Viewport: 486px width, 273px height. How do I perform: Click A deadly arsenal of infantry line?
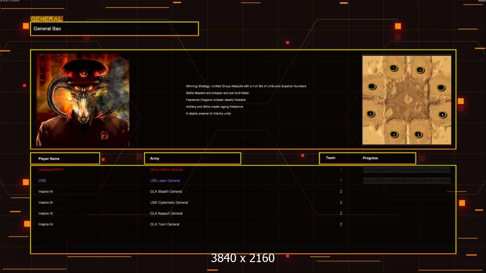pos(209,113)
